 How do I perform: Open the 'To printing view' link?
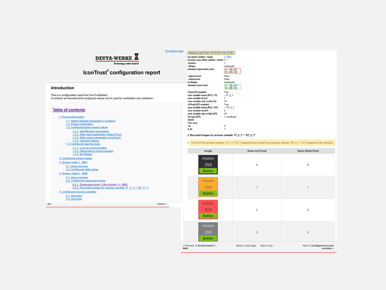click(x=174, y=51)
